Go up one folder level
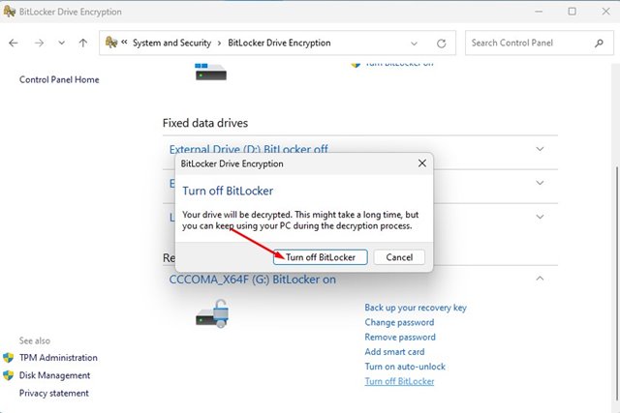 coord(83,44)
